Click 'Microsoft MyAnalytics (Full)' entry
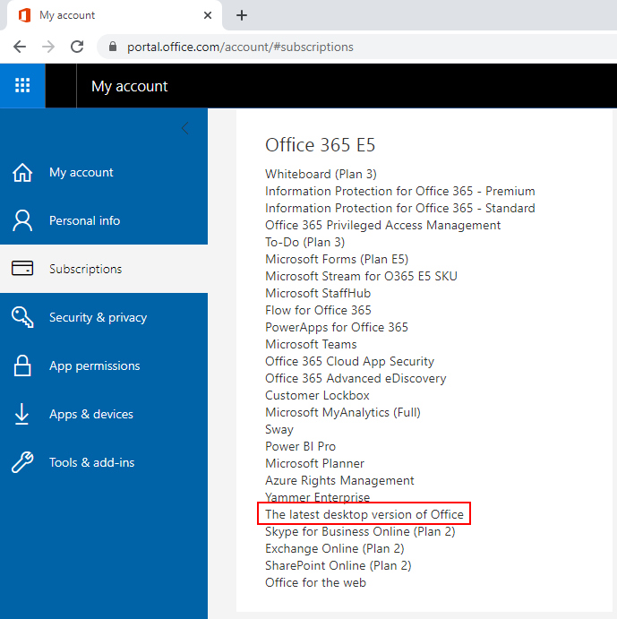The image size is (617, 619). 343,412
